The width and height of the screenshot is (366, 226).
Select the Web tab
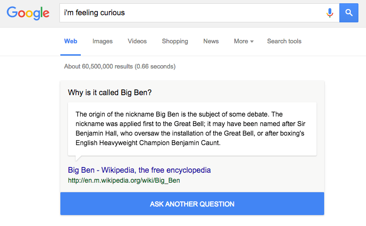(70, 41)
